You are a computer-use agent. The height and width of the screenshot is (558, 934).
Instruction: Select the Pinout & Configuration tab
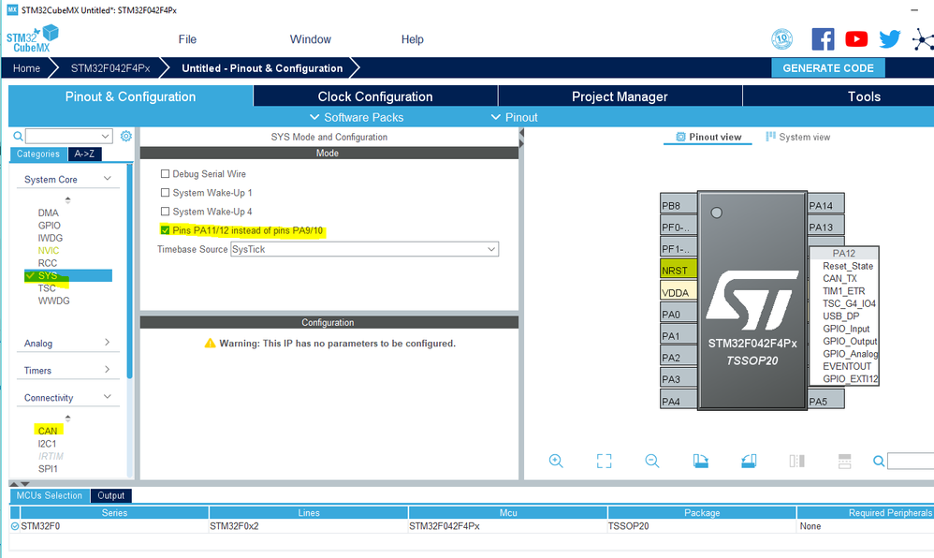(130, 96)
